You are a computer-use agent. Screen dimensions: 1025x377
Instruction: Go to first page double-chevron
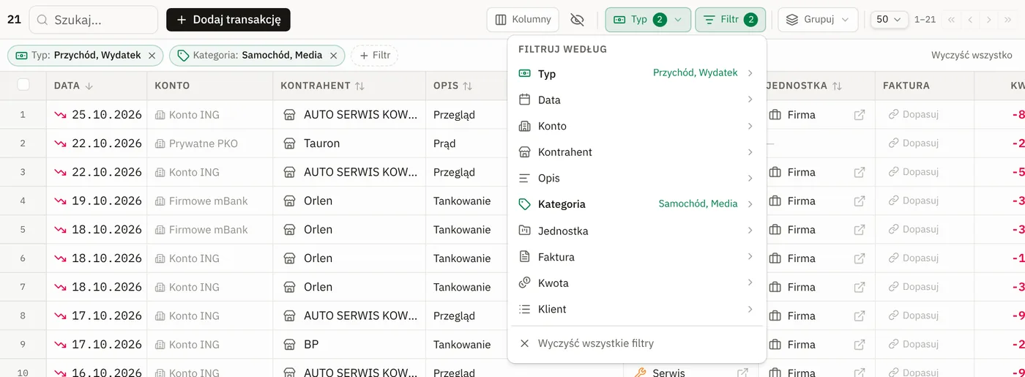pyautogui.click(x=951, y=20)
